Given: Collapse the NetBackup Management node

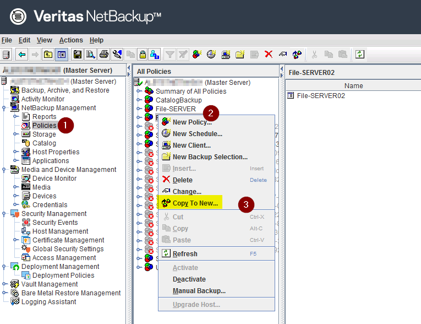Looking at the screenshot, I should 4,108.
